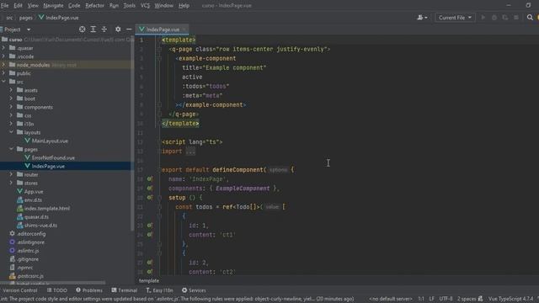Click the Run (play) icon in toolbar

pyautogui.click(x=483, y=18)
